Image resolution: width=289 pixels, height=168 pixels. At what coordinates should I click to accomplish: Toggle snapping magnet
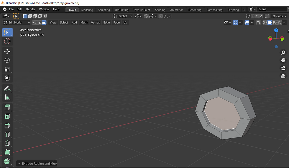coord(146,16)
